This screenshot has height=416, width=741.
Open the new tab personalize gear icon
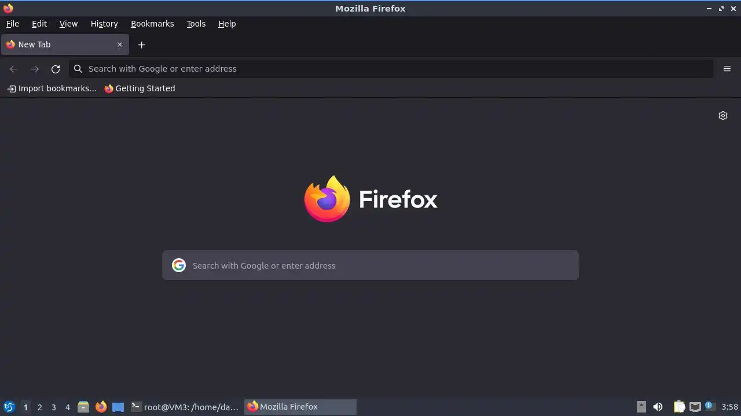tap(723, 116)
